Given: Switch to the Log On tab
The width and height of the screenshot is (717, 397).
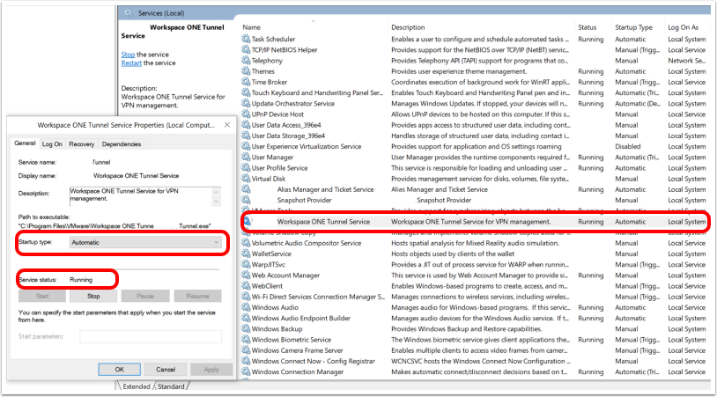Looking at the screenshot, I should (52, 144).
